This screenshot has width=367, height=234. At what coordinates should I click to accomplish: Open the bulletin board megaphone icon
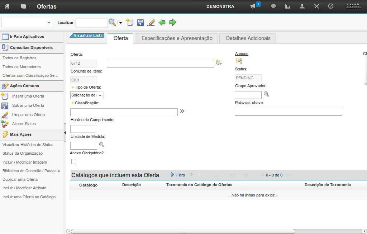click(253, 6)
